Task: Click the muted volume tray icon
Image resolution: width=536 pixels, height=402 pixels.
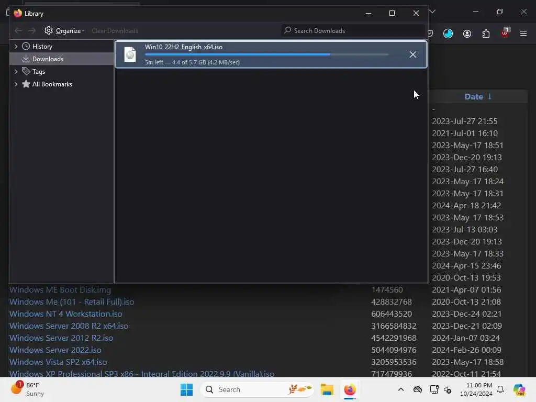Action: (448, 389)
